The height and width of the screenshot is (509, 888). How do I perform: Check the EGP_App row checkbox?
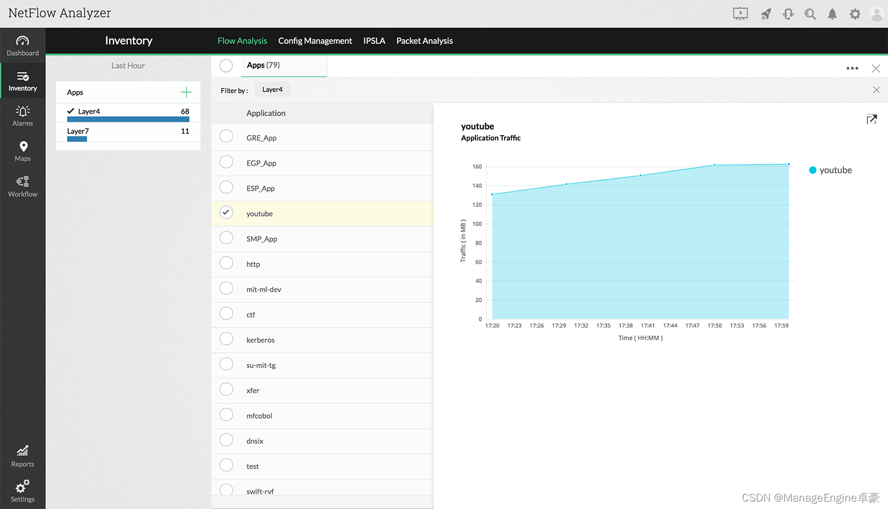[226, 161]
